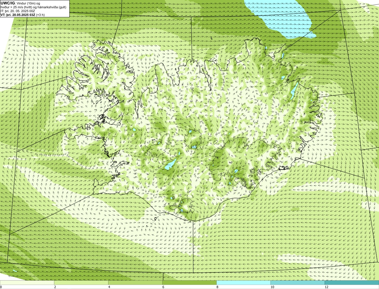Click the colorbar tick label '6'
Viewport: 379px width, 289px height.
click(163, 287)
